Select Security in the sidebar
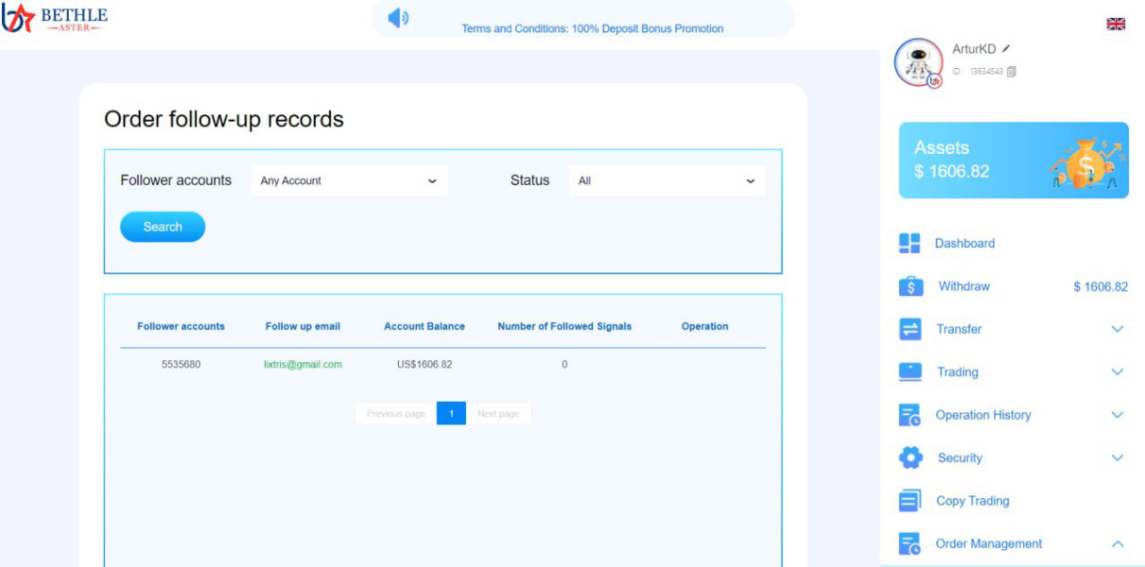Viewport: 1145px width, 567px height. 960,457
